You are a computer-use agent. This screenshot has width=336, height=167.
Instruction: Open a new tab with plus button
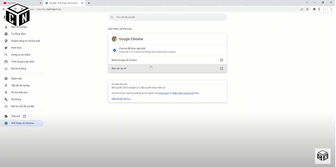[89, 3]
